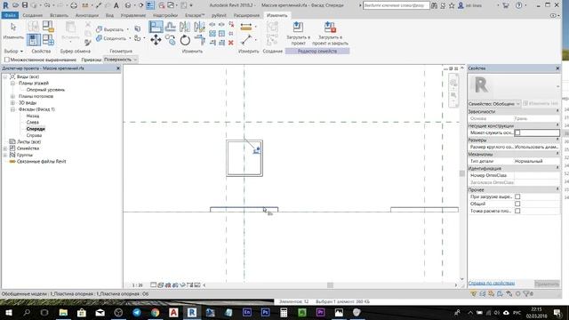Click the Revit taskbar icon
Viewport: 569px width, 320px height.
[x=192, y=312]
